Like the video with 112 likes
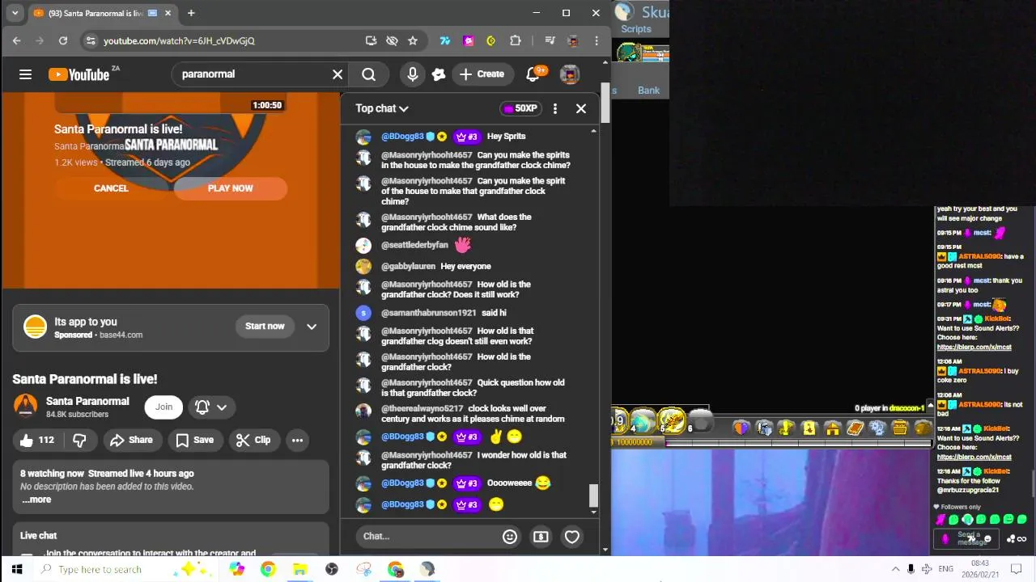 point(37,440)
